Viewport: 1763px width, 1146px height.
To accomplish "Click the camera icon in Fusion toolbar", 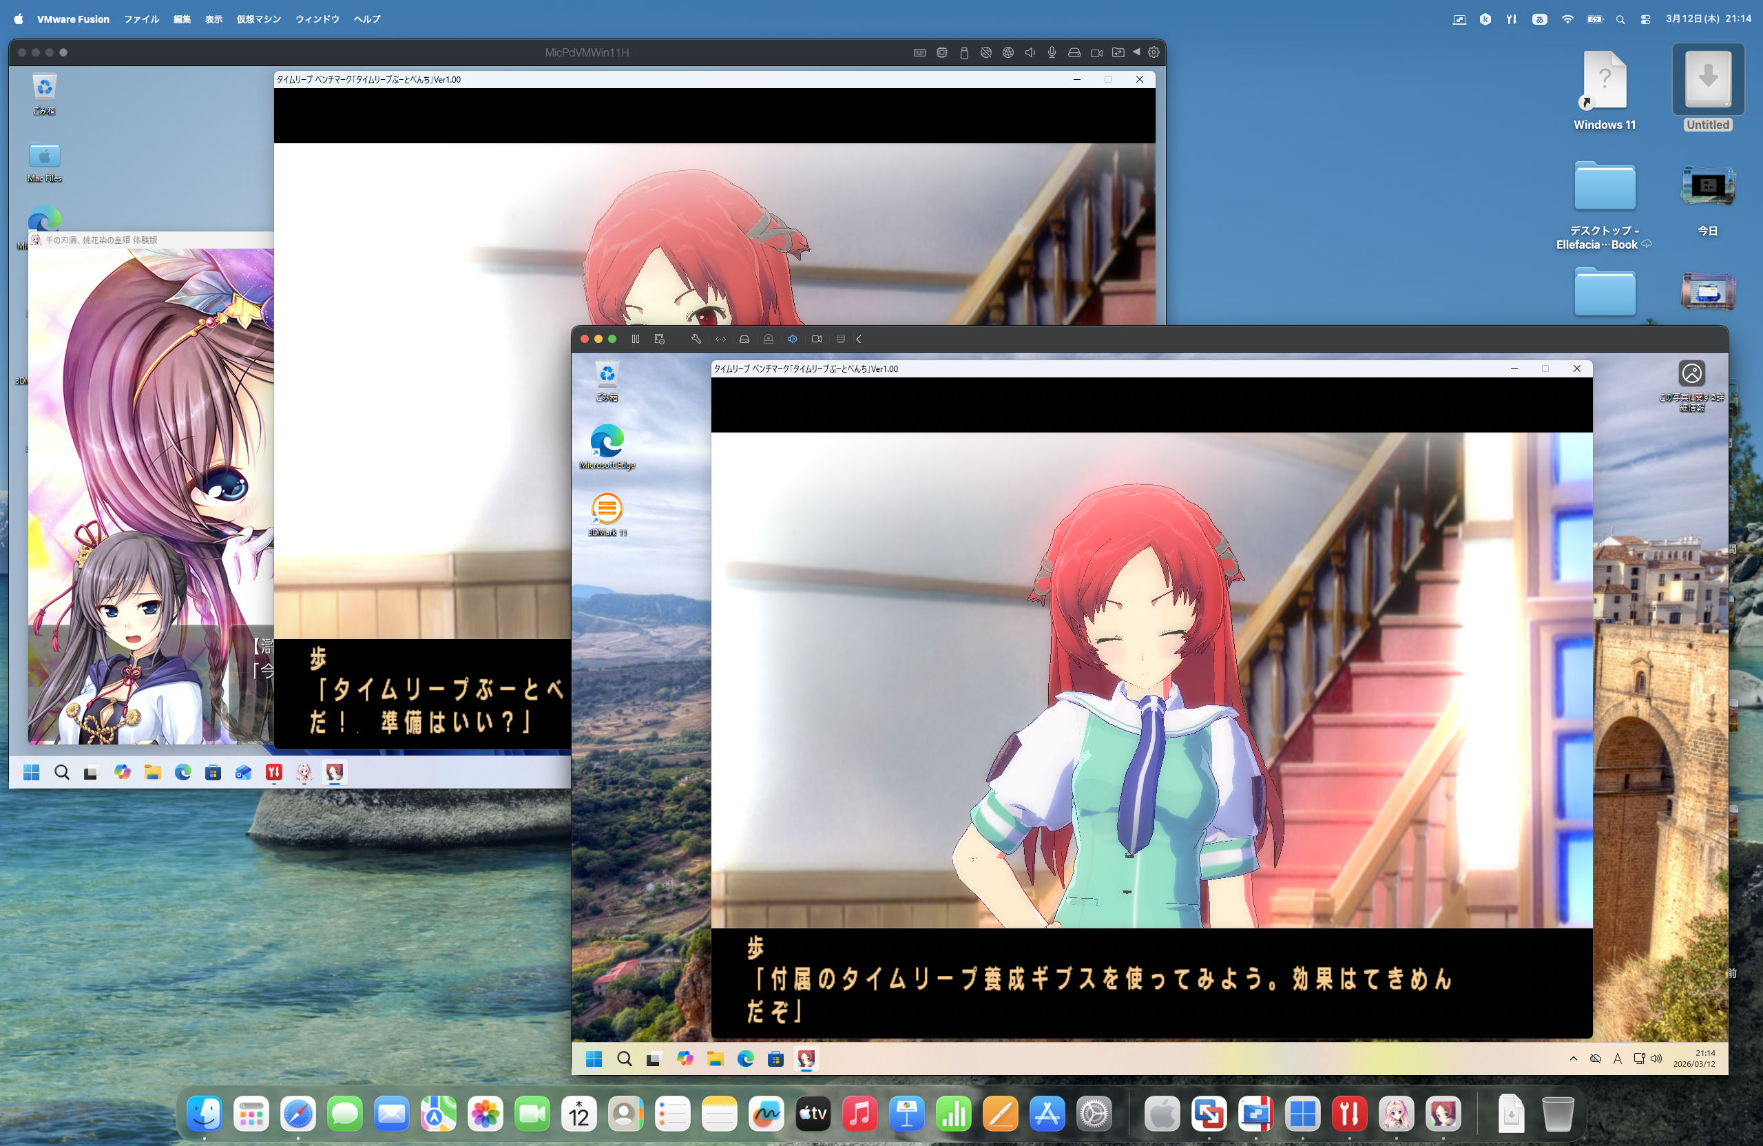I will click(816, 340).
